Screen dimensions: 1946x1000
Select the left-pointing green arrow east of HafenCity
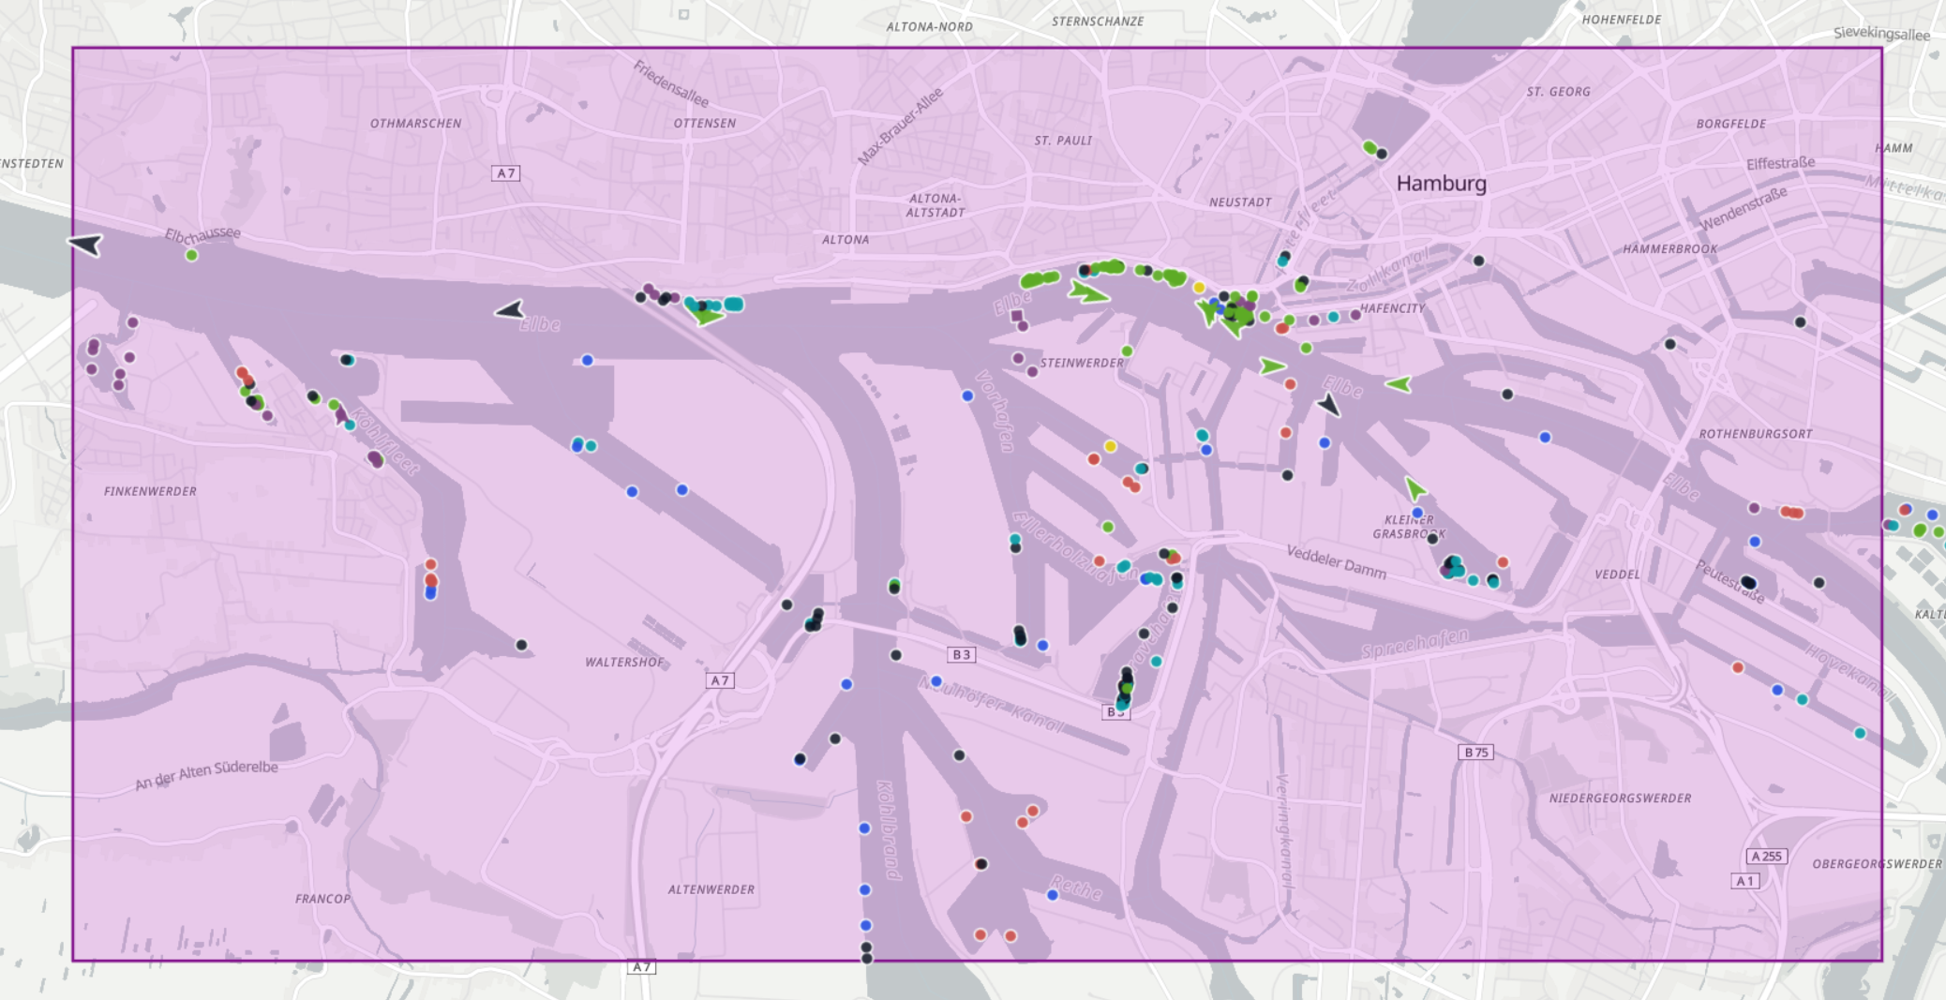click(x=1399, y=383)
